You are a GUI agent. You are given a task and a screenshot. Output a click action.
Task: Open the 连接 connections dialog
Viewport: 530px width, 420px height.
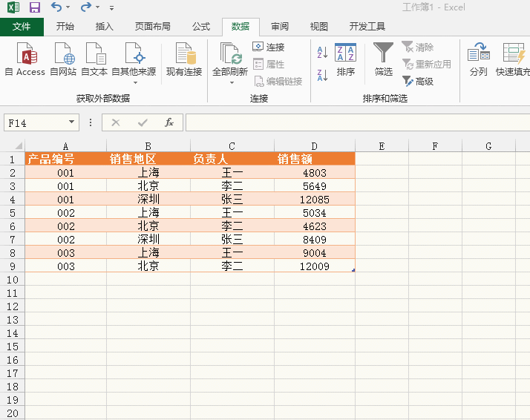(269, 47)
